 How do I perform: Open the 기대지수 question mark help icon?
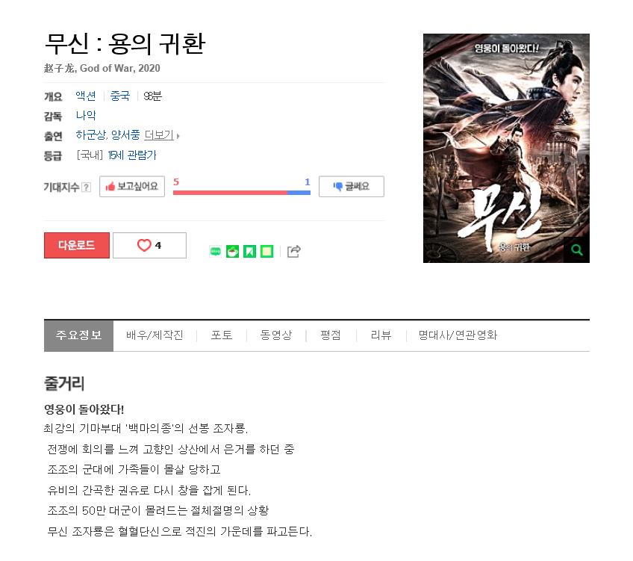86,187
